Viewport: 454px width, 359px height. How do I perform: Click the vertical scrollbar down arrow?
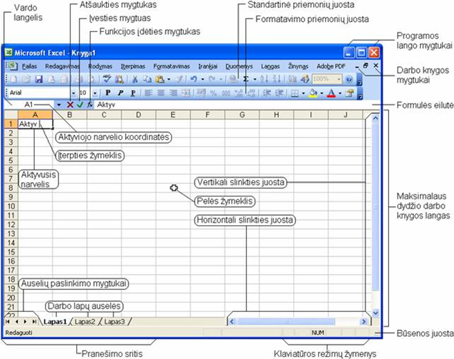coord(376,313)
